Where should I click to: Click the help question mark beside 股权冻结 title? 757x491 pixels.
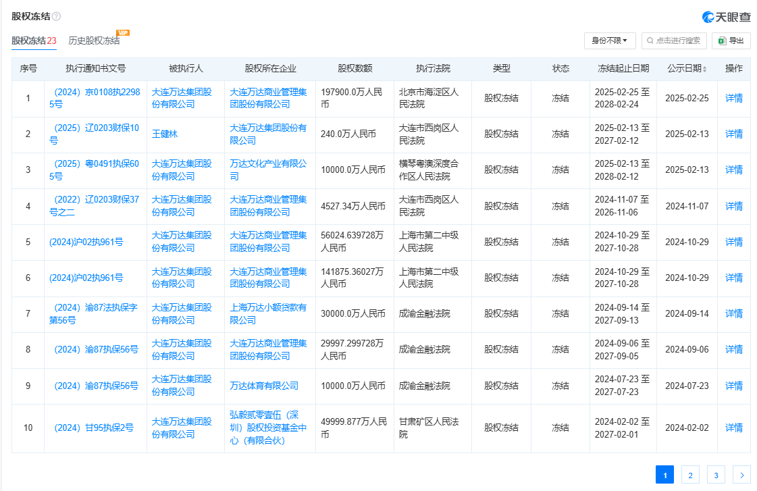point(57,16)
